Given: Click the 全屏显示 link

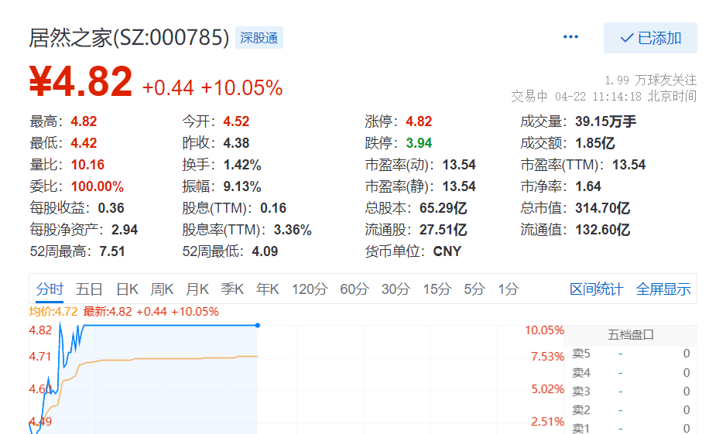Looking at the screenshot, I should pos(663,289).
